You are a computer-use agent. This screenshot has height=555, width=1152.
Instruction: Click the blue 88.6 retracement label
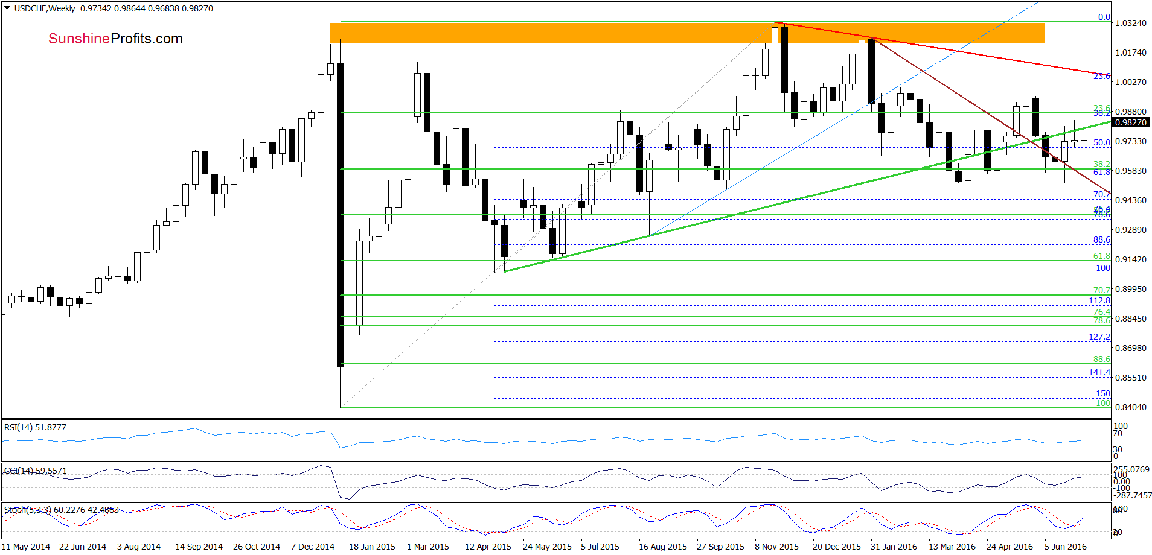point(1102,239)
